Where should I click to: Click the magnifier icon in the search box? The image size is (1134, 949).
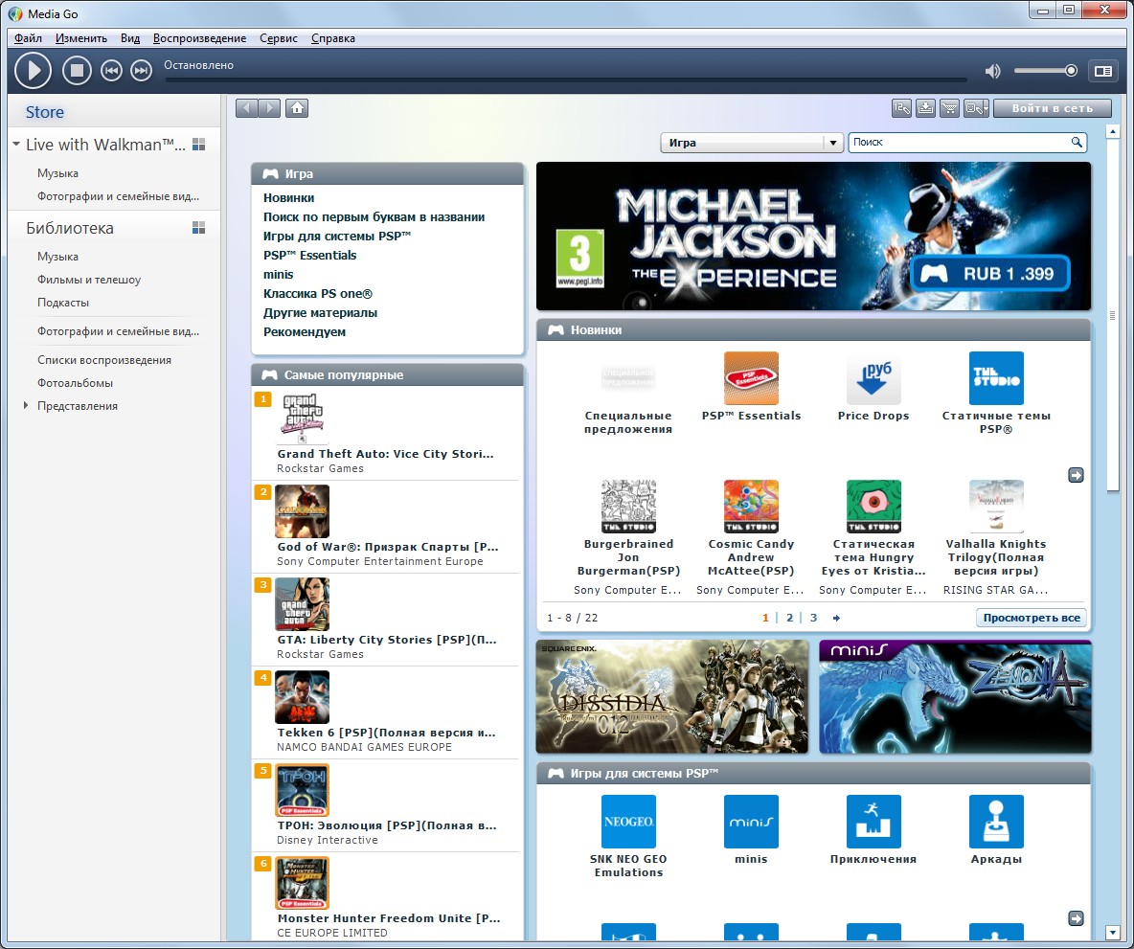point(1077,143)
